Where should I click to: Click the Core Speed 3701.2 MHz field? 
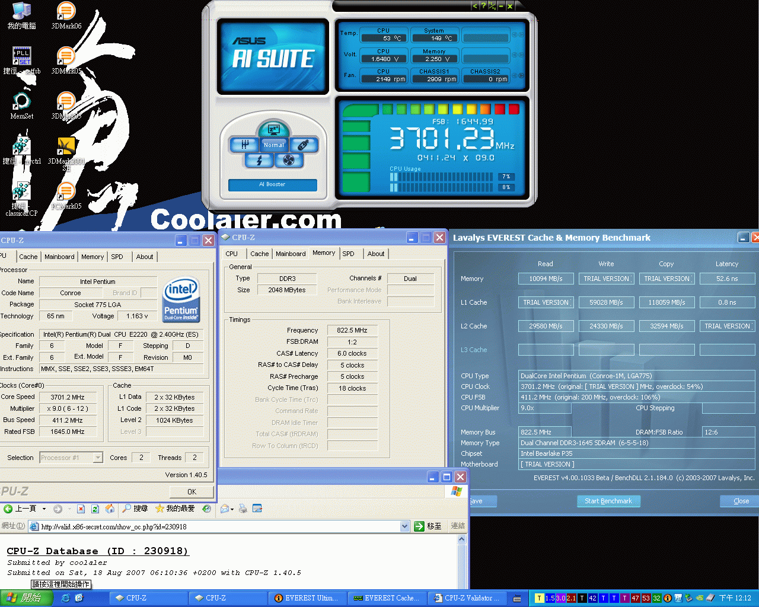click(68, 397)
